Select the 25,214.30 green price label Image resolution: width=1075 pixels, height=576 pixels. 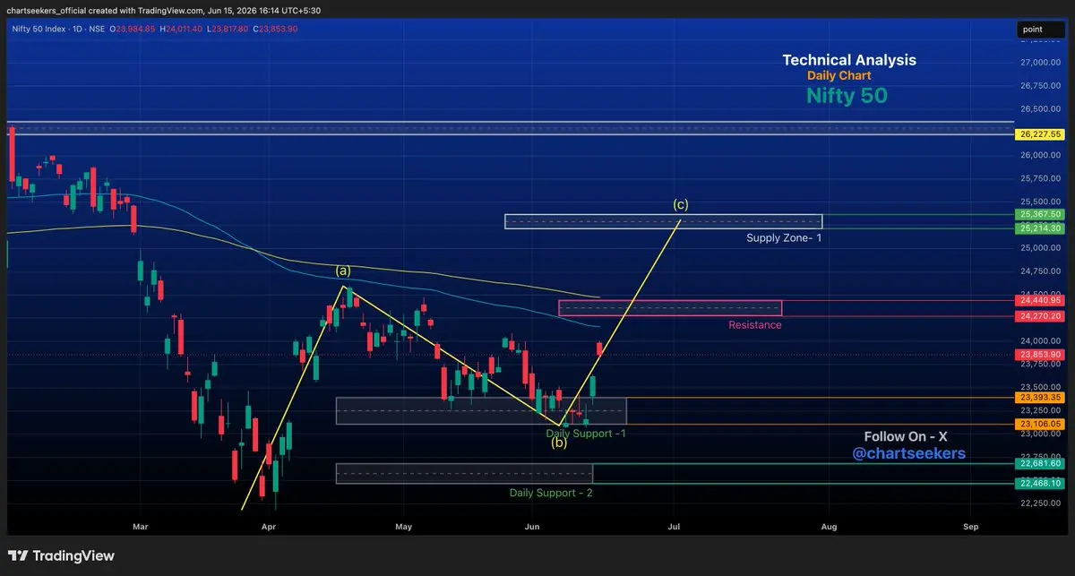click(x=1039, y=228)
